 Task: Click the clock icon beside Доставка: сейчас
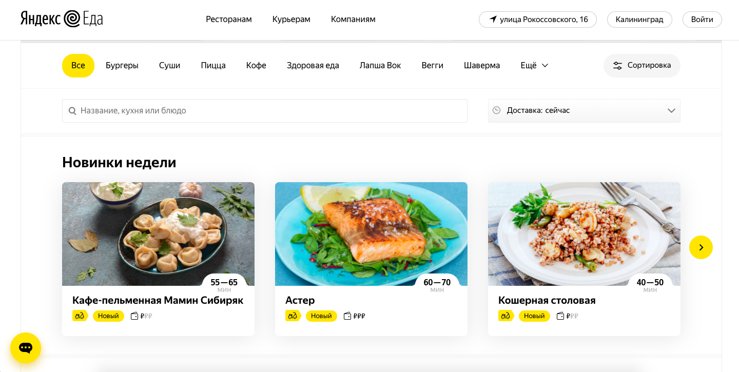(496, 110)
